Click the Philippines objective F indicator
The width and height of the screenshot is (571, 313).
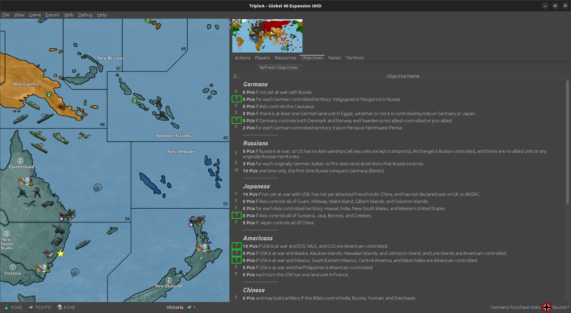tap(236, 267)
